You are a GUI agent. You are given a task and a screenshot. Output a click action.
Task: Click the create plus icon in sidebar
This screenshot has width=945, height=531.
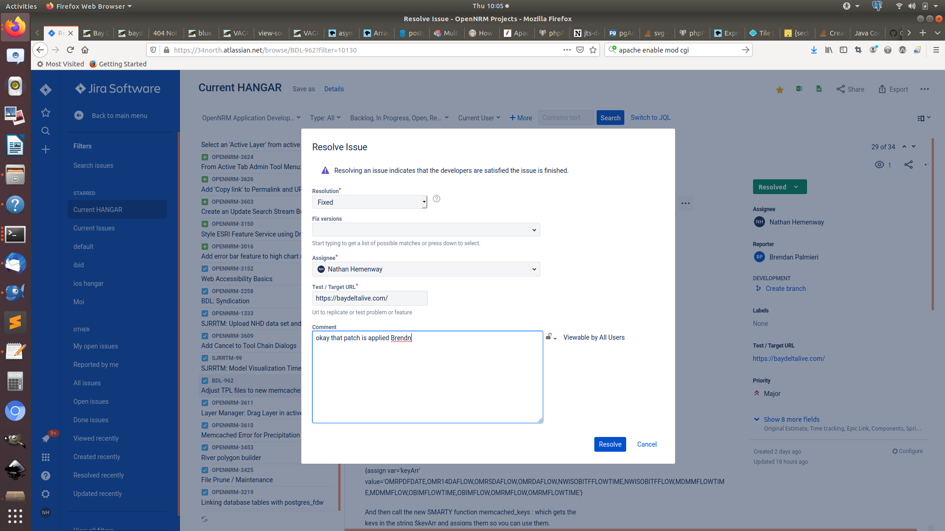point(45,149)
